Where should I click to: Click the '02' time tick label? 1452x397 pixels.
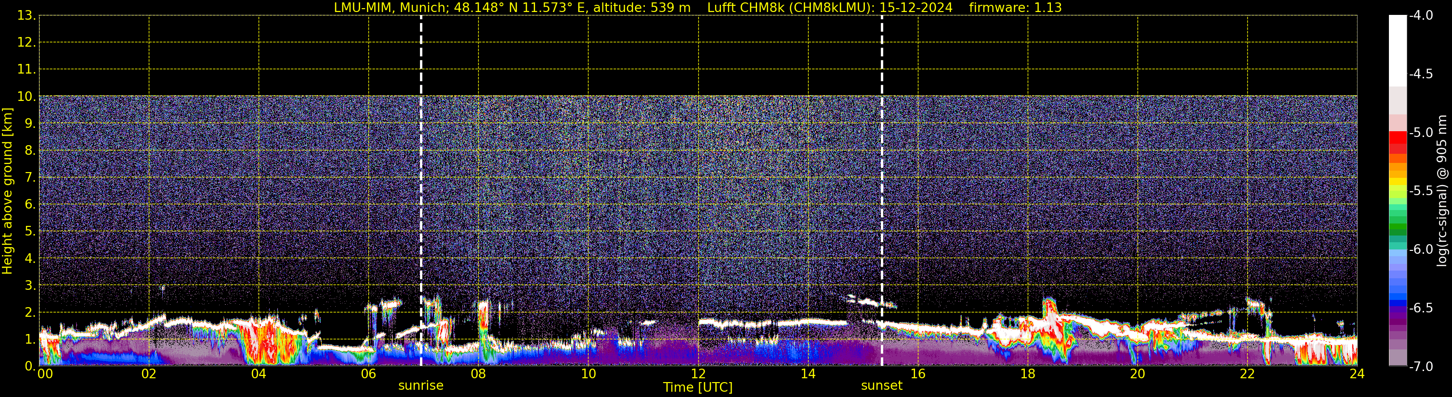click(x=149, y=374)
